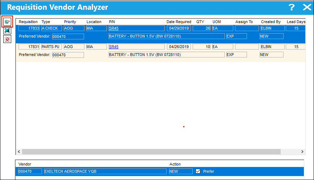Click the QTY field showing 26
Screen dimensions: 314x180
(201, 28)
